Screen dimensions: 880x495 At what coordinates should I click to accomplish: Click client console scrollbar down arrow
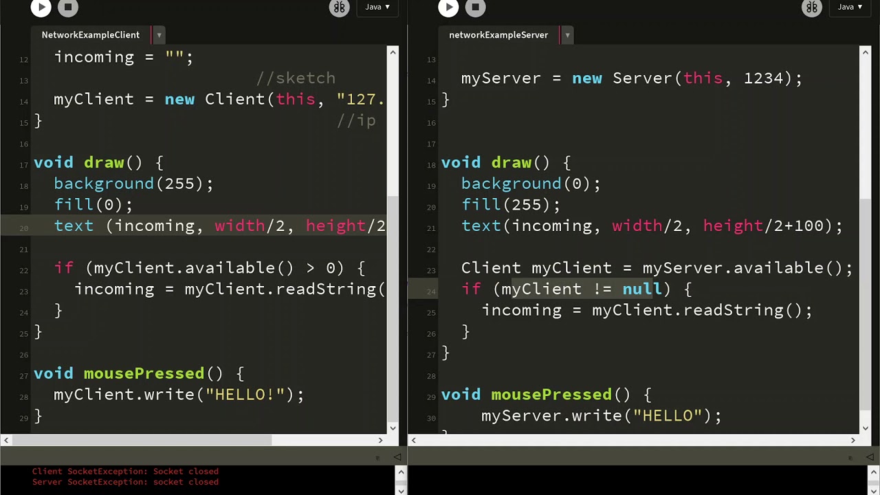coord(401,490)
